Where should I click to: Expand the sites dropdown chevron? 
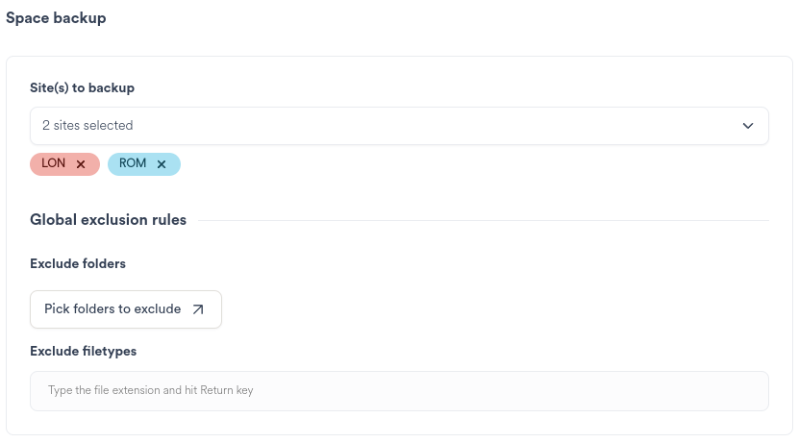point(748,126)
